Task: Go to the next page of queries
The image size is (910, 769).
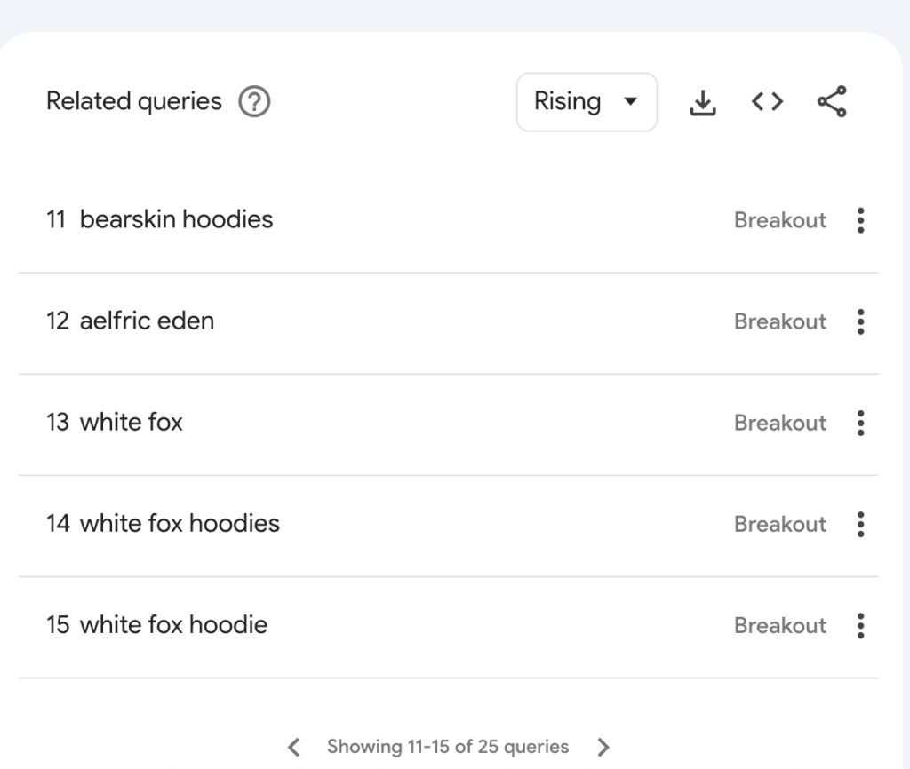Action: point(603,747)
